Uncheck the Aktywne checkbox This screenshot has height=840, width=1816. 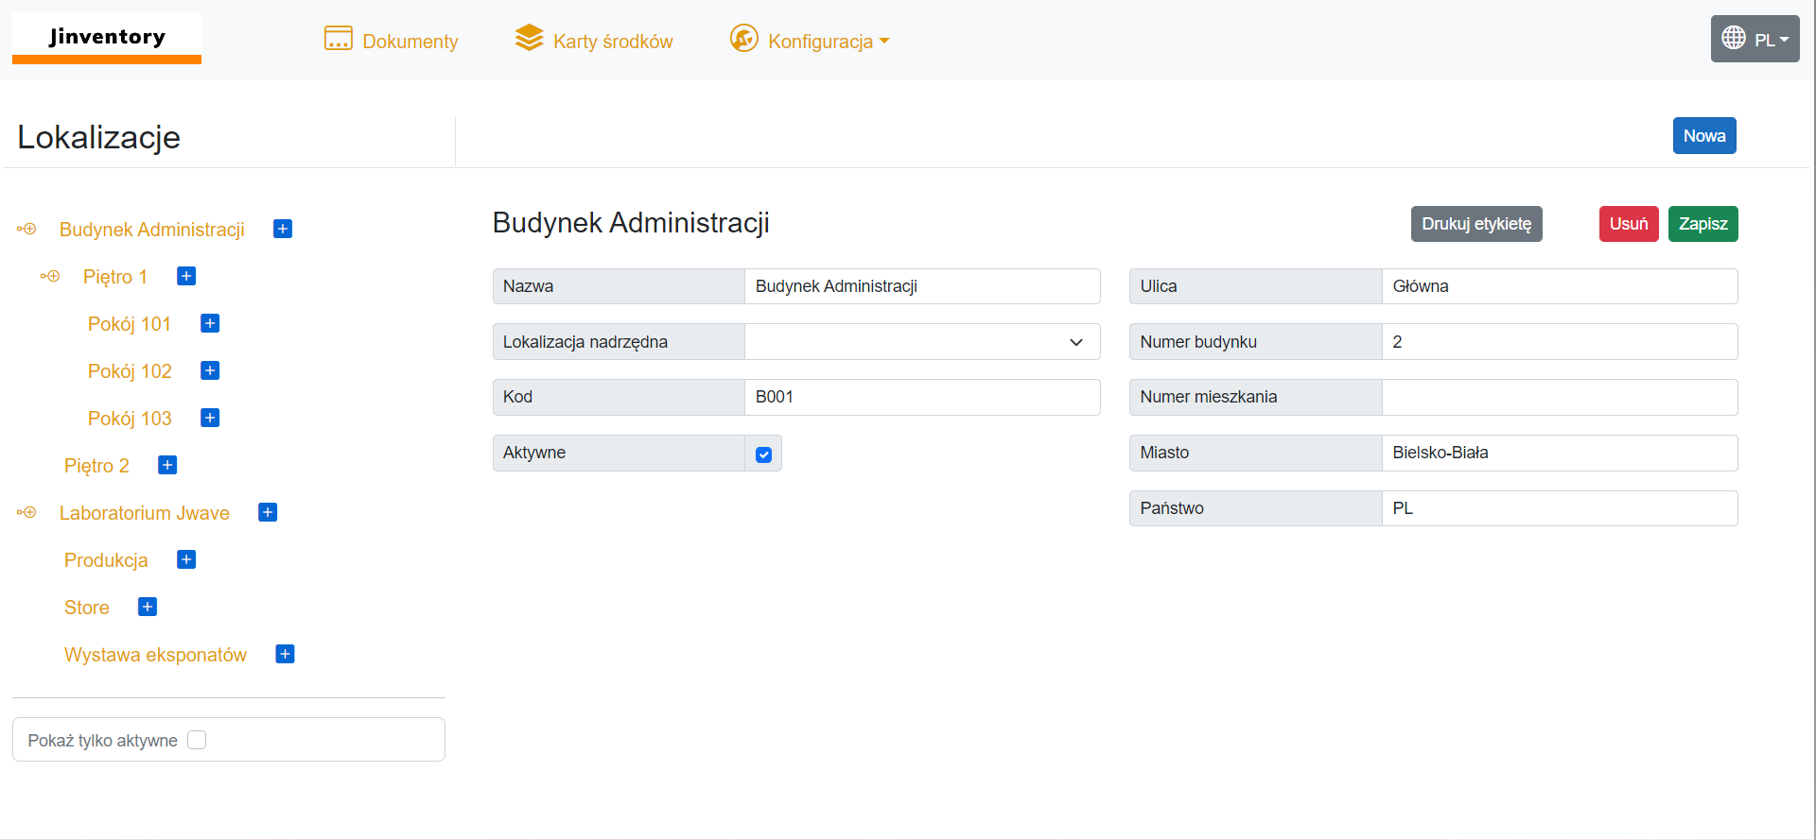(x=763, y=454)
